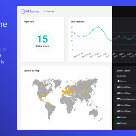Select the France row in Latest Views
136x136 pixels.
(x=125, y=81)
